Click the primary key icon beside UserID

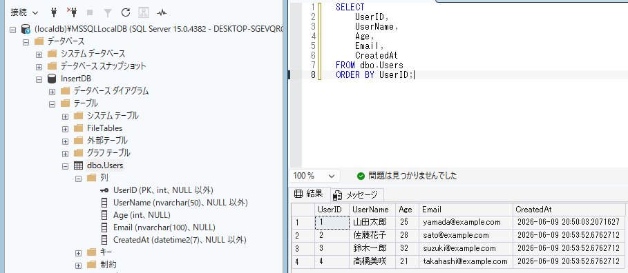[104, 190]
